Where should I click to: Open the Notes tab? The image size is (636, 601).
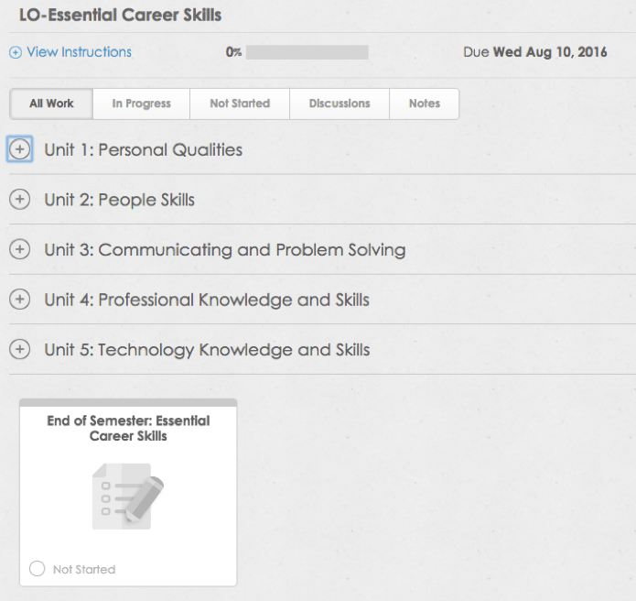(x=425, y=104)
